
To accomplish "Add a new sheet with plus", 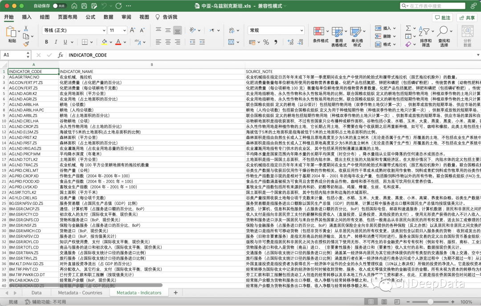I will (x=175, y=293).
